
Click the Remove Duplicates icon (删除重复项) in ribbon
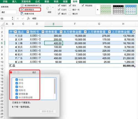(x=22, y=9)
